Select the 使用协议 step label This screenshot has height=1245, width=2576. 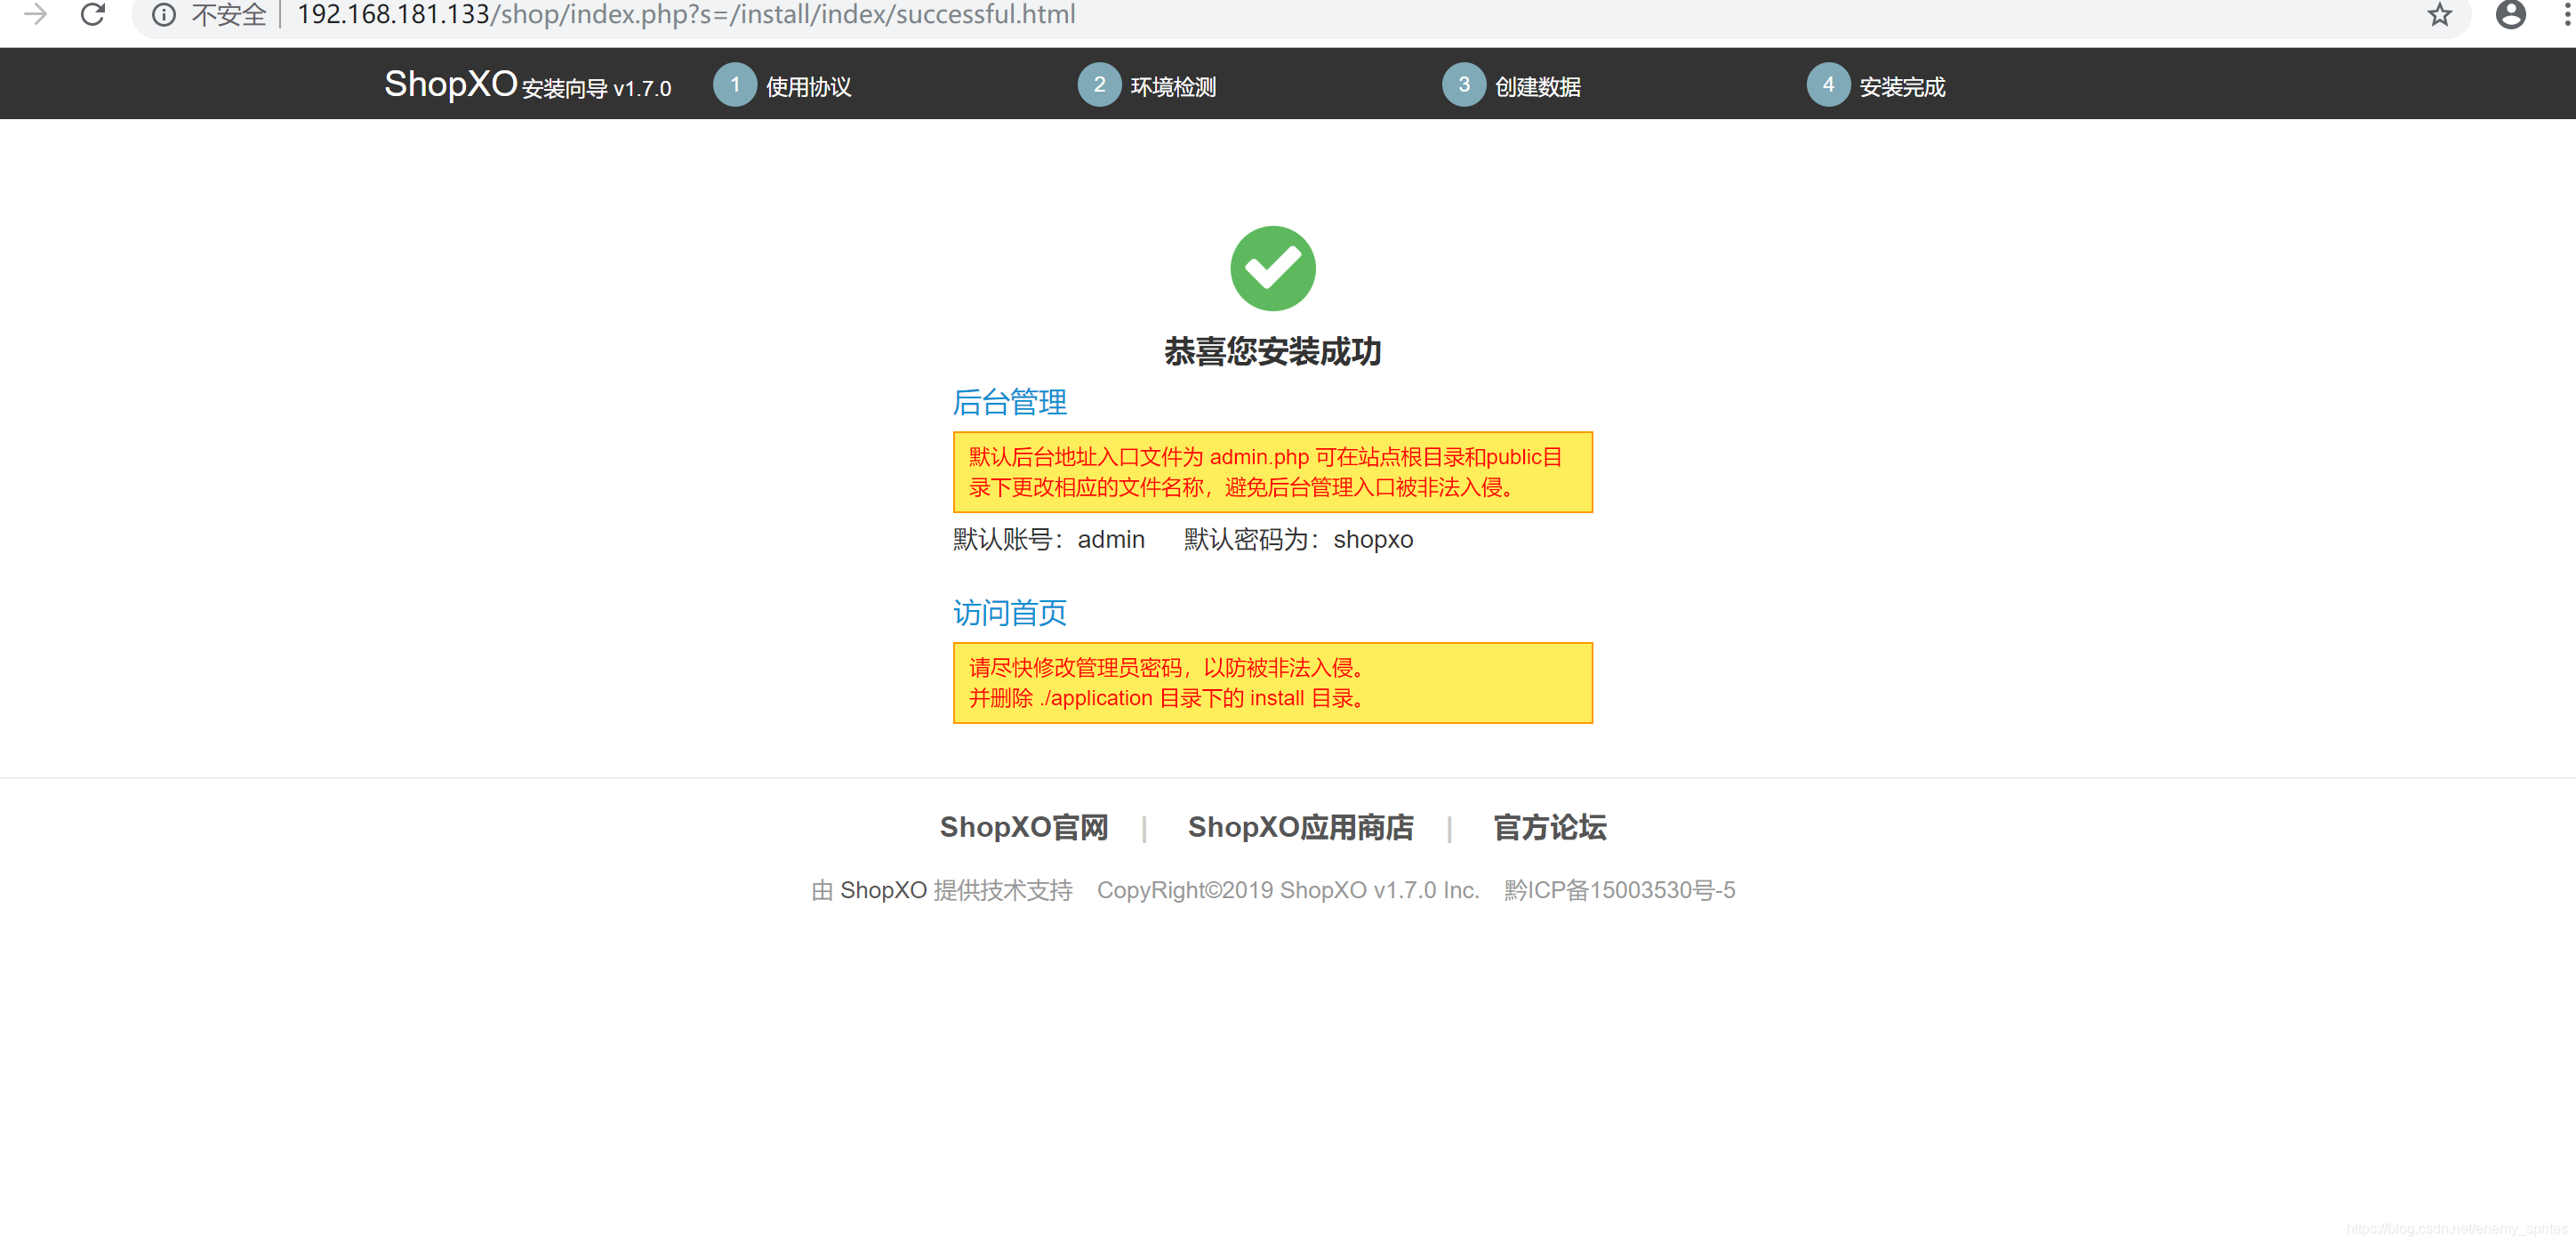pos(808,87)
